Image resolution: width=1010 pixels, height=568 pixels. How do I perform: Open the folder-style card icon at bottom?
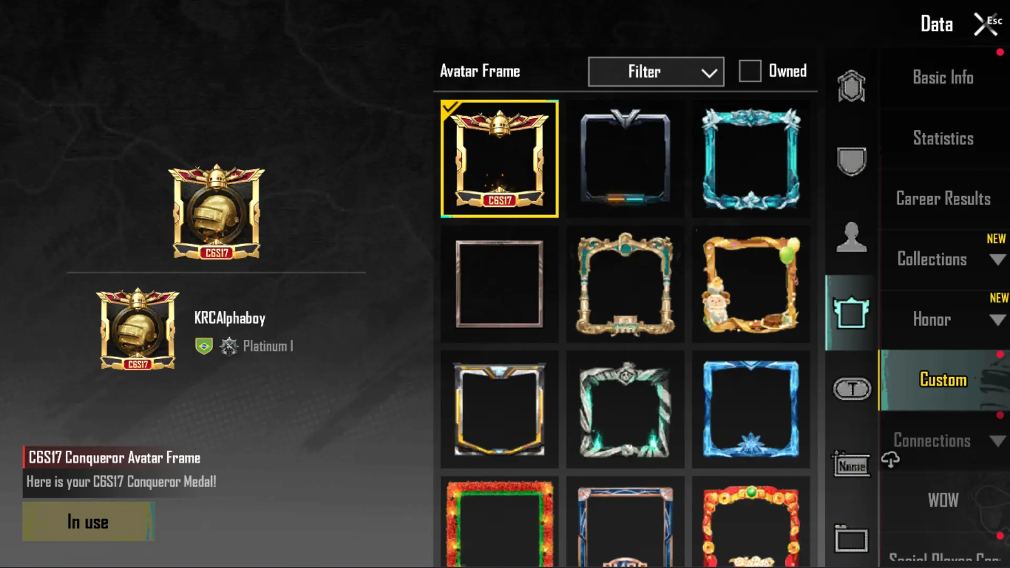pos(851,539)
